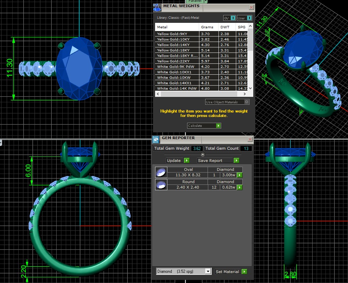Screen dimensions: 348x283
Task: Open the Parallel viewport dropdown arrow
Action: (206, 1)
